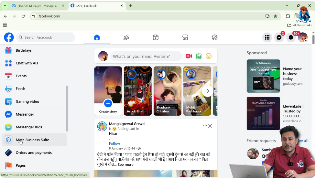Open the tab search dropdown arrow
Viewport: 316px width, 178px height.
[5, 6]
